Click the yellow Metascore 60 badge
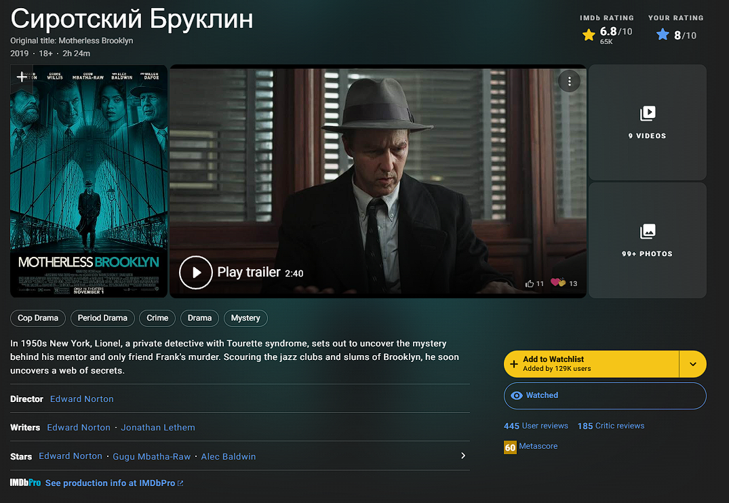729x503 pixels. pyautogui.click(x=510, y=447)
